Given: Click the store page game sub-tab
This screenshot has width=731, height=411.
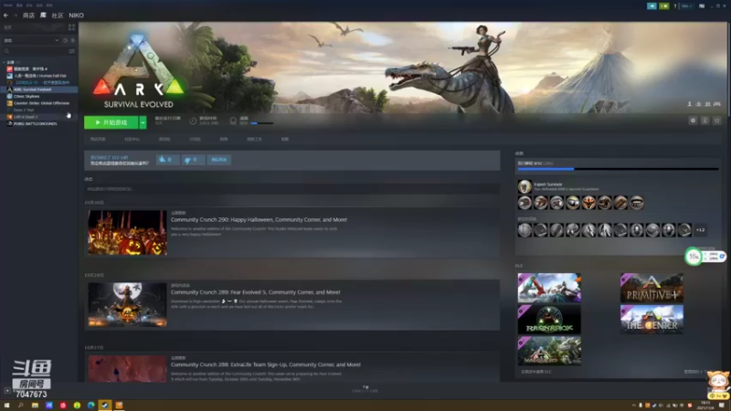Looking at the screenshot, I should point(98,140).
